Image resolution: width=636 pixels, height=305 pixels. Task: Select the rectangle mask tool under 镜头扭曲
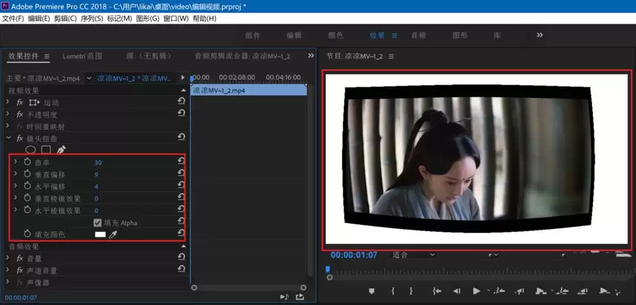pyautogui.click(x=46, y=150)
